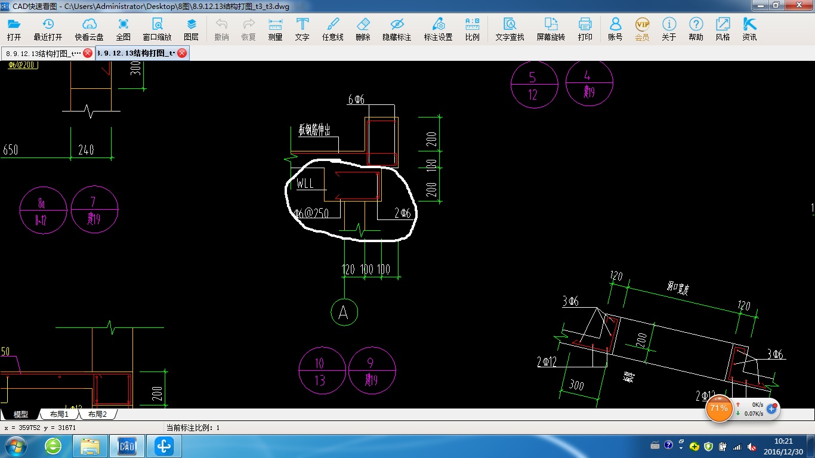Viewport: 815px width, 458px height.
Task: Open File Explorer from taskbar
Action: (90, 445)
